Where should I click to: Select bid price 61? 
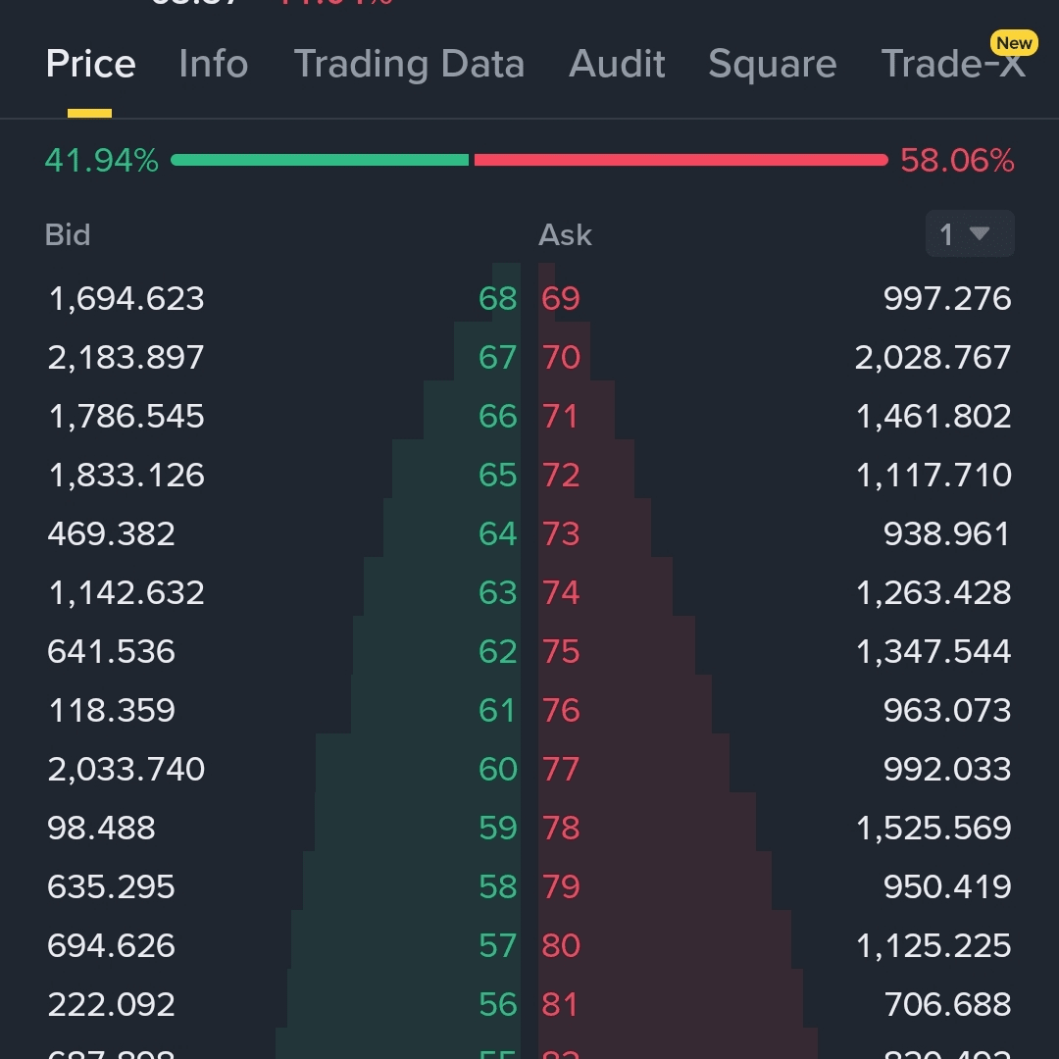click(498, 710)
